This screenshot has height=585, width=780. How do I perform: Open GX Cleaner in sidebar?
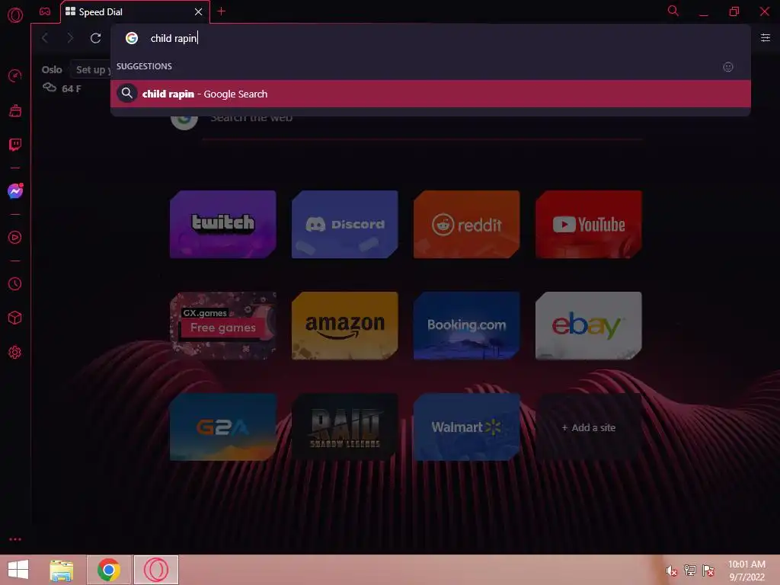(15, 110)
